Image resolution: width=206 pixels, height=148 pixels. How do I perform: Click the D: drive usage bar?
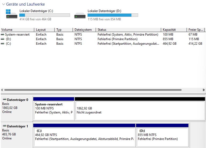[113, 15]
